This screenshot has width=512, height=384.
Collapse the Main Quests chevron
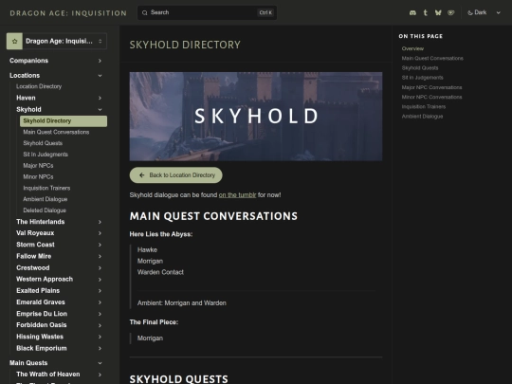tap(100, 363)
